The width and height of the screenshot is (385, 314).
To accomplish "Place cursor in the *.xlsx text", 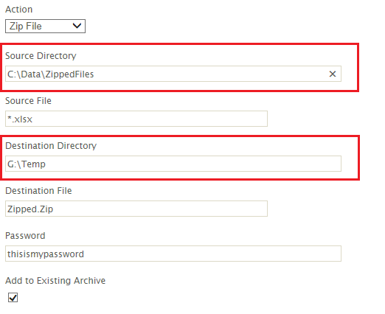I will (x=20, y=119).
